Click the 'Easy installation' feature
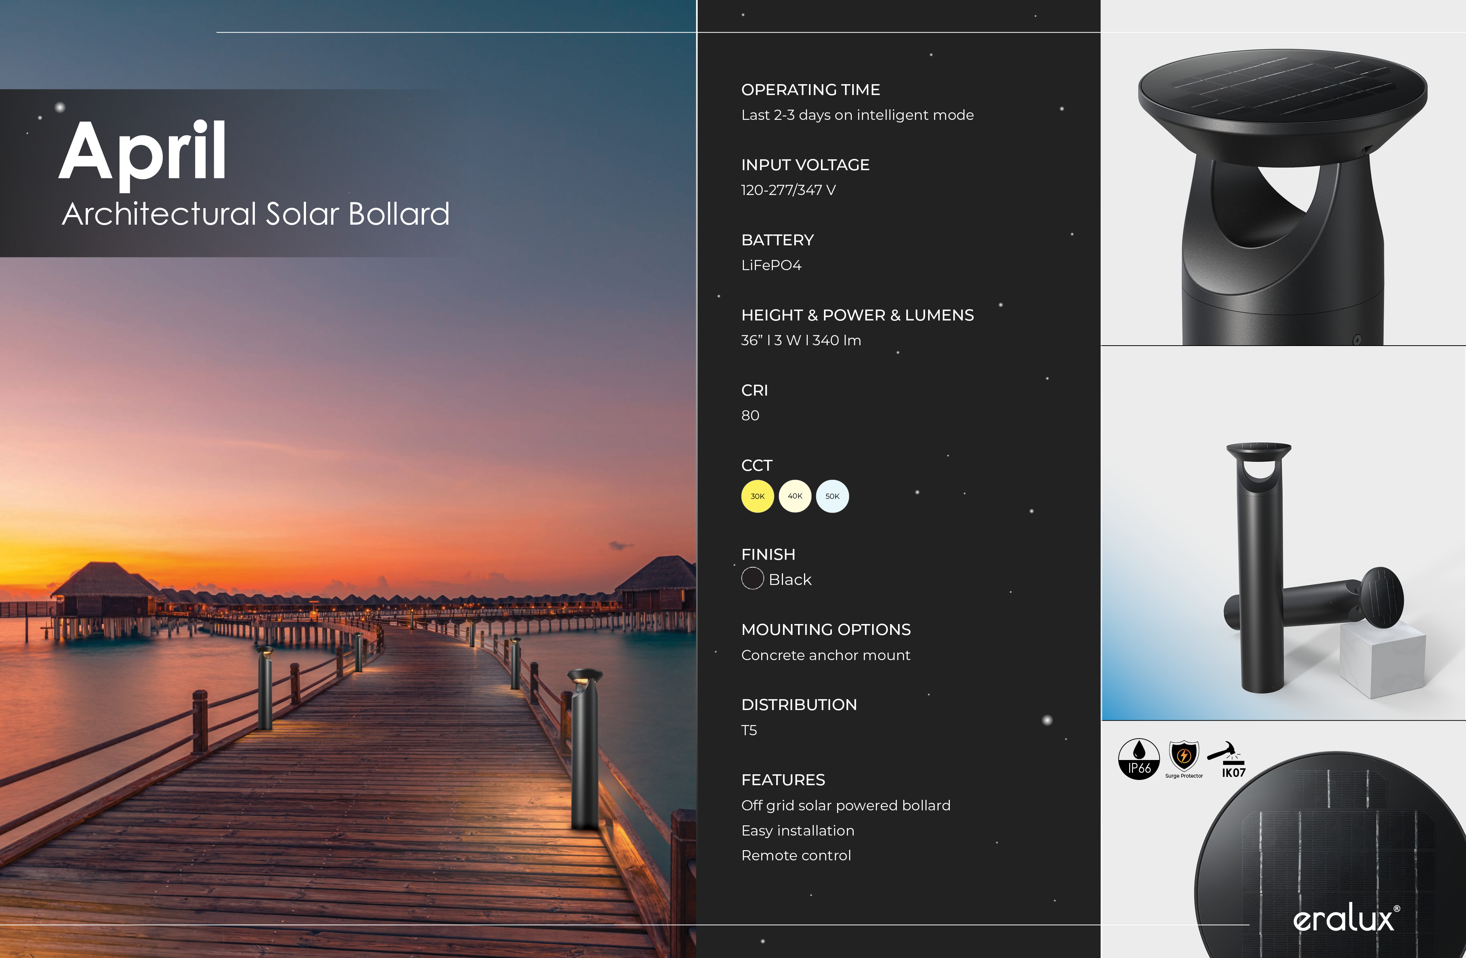1466x958 pixels. 798,831
